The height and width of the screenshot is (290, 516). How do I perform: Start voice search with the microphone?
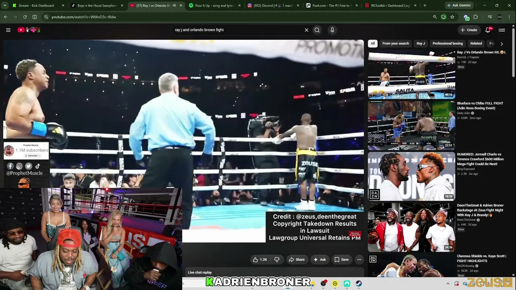[332, 30]
